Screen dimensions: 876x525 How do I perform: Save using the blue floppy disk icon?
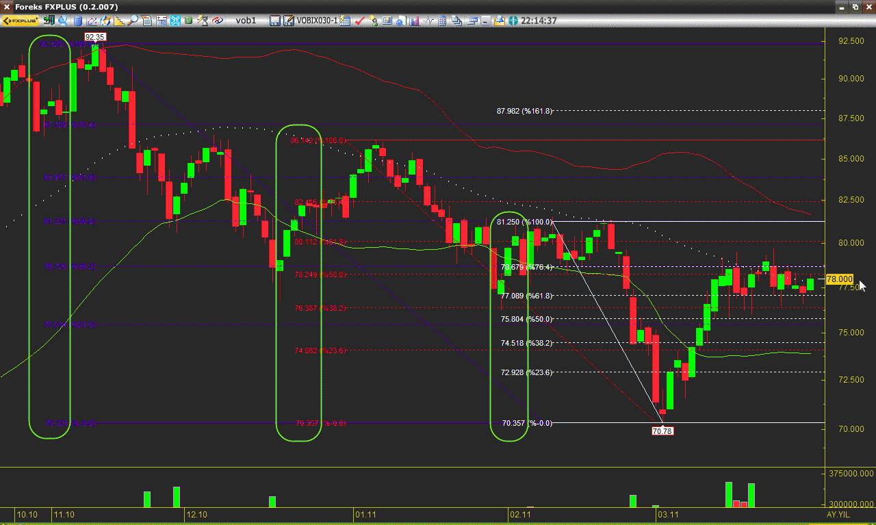tap(275, 21)
